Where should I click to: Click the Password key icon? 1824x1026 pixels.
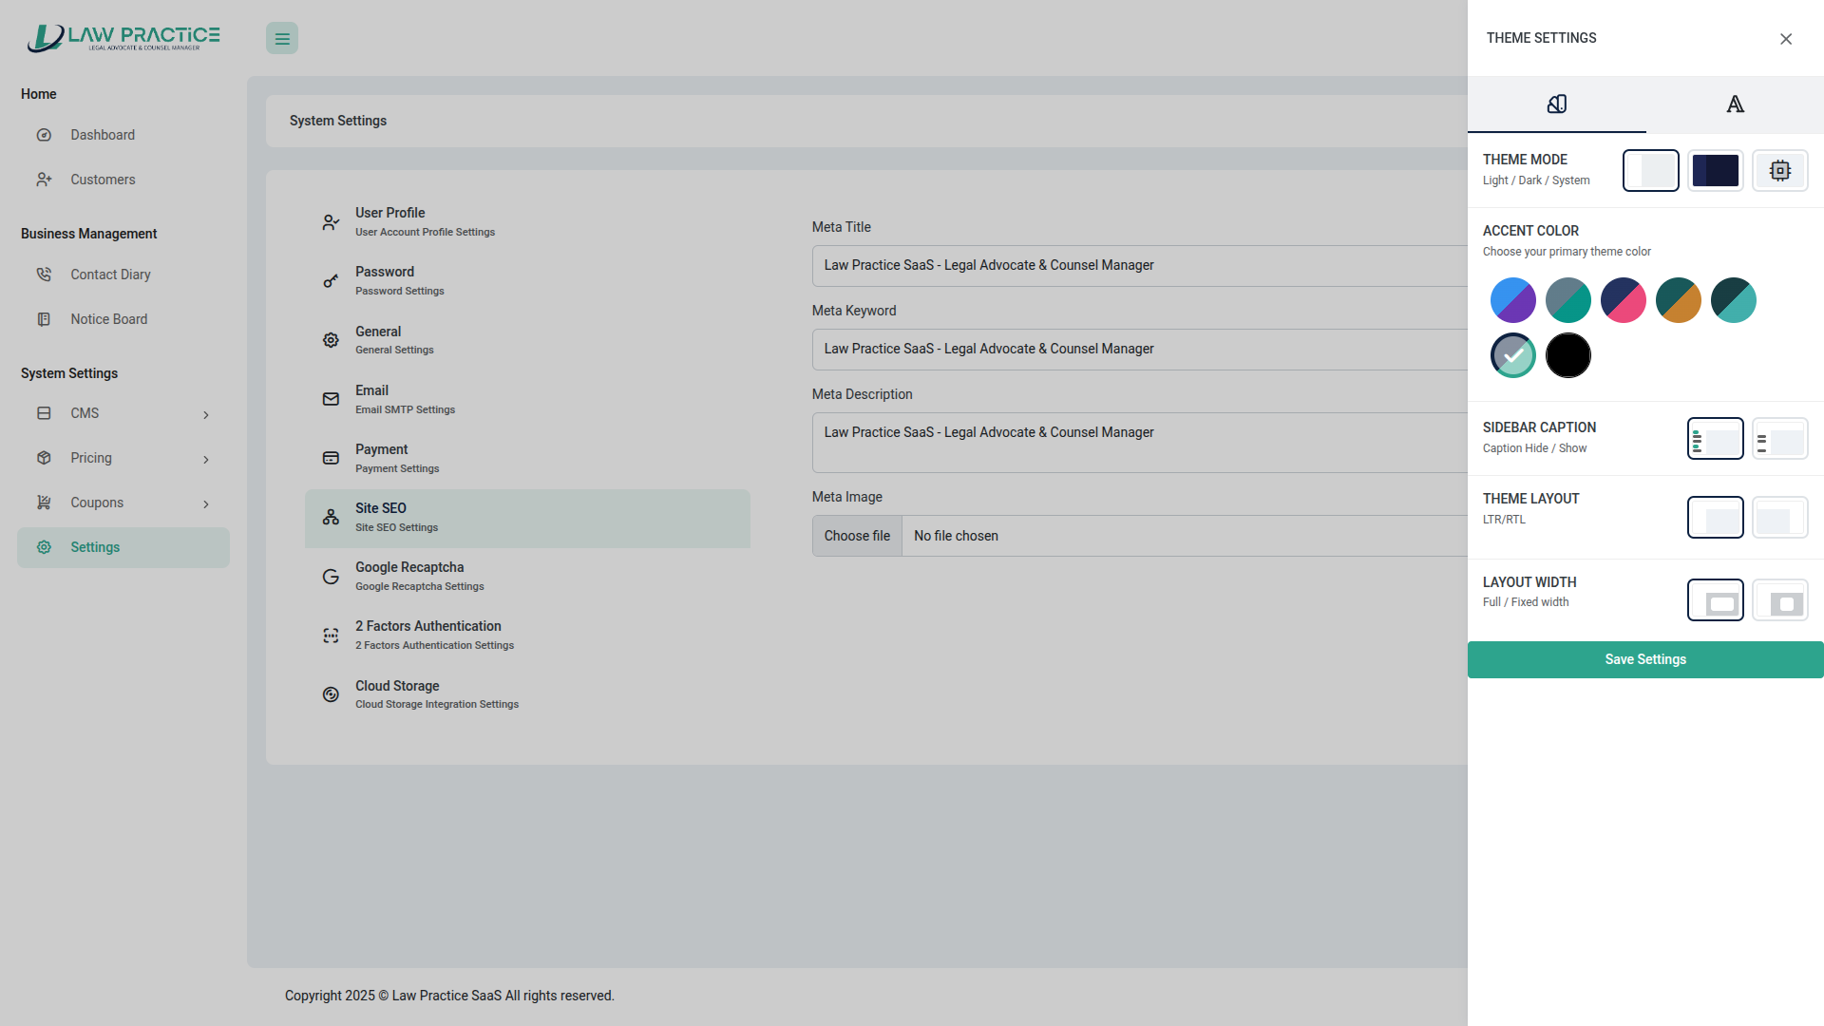pyautogui.click(x=331, y=281)
